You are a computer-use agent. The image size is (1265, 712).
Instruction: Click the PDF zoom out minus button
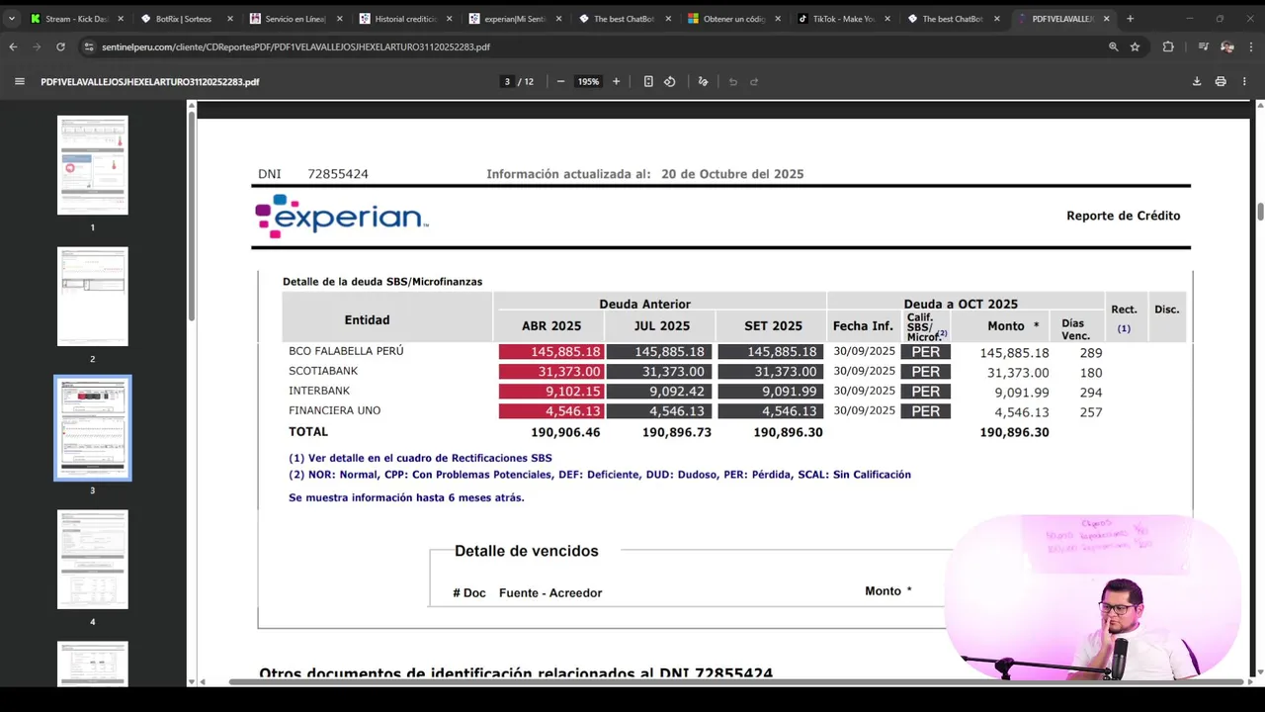pos(560,82)
